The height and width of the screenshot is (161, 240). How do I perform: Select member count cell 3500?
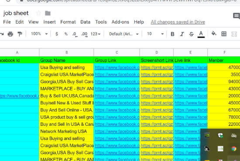[x=224, y=74]
